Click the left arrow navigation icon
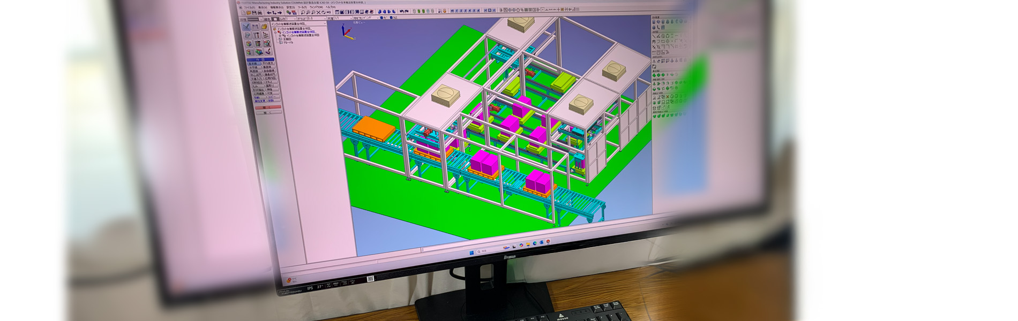Screen dimensions: 1018x321 [269, 13]
